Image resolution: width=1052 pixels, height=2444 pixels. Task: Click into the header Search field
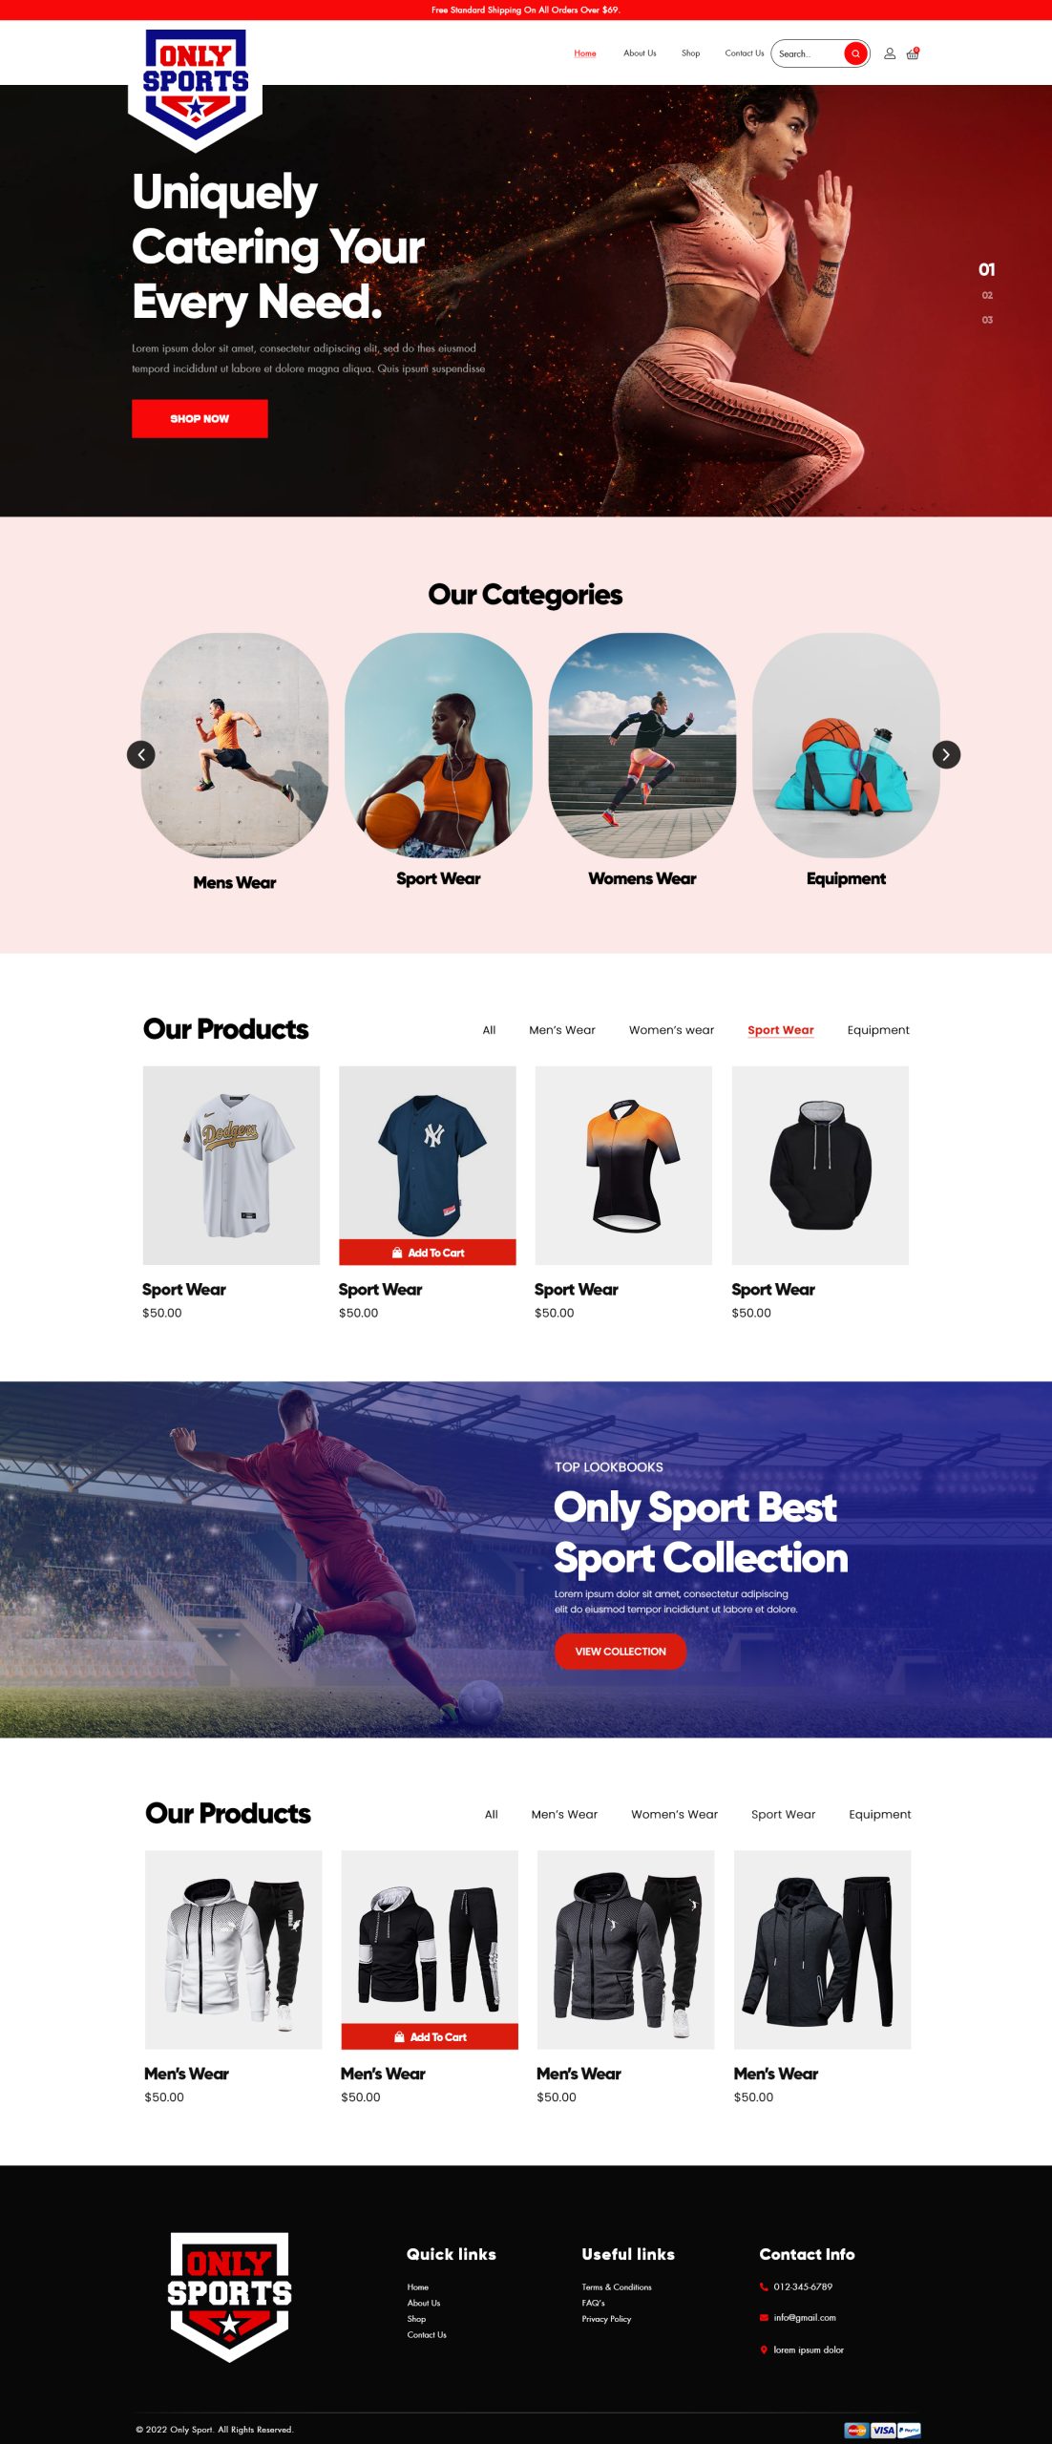808,53
